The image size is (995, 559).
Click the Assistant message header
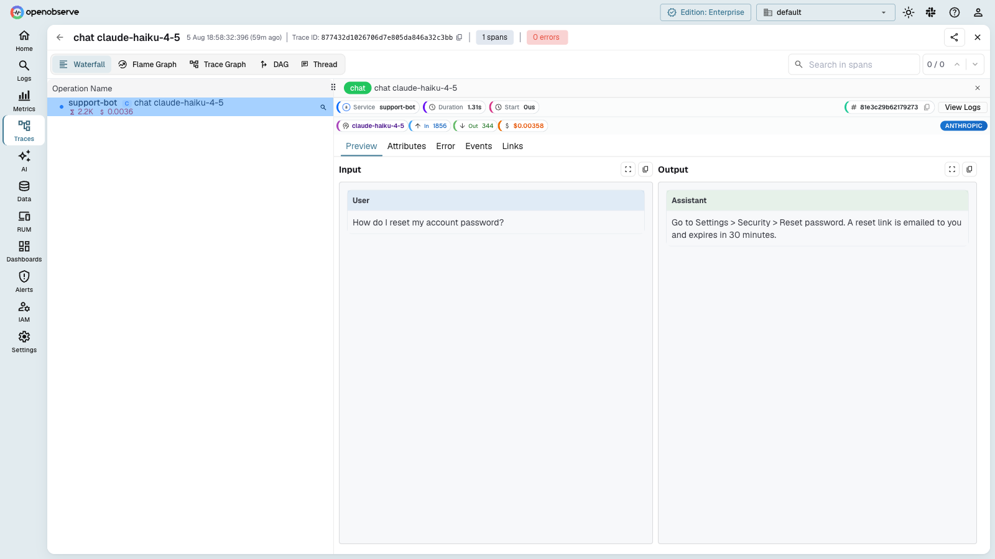pos(817,201)
